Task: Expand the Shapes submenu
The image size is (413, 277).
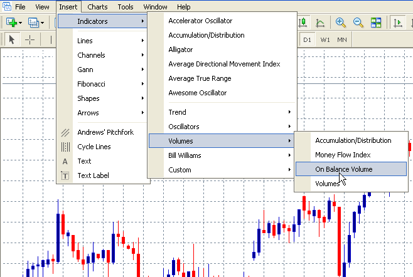Action: tap(102, 98)
